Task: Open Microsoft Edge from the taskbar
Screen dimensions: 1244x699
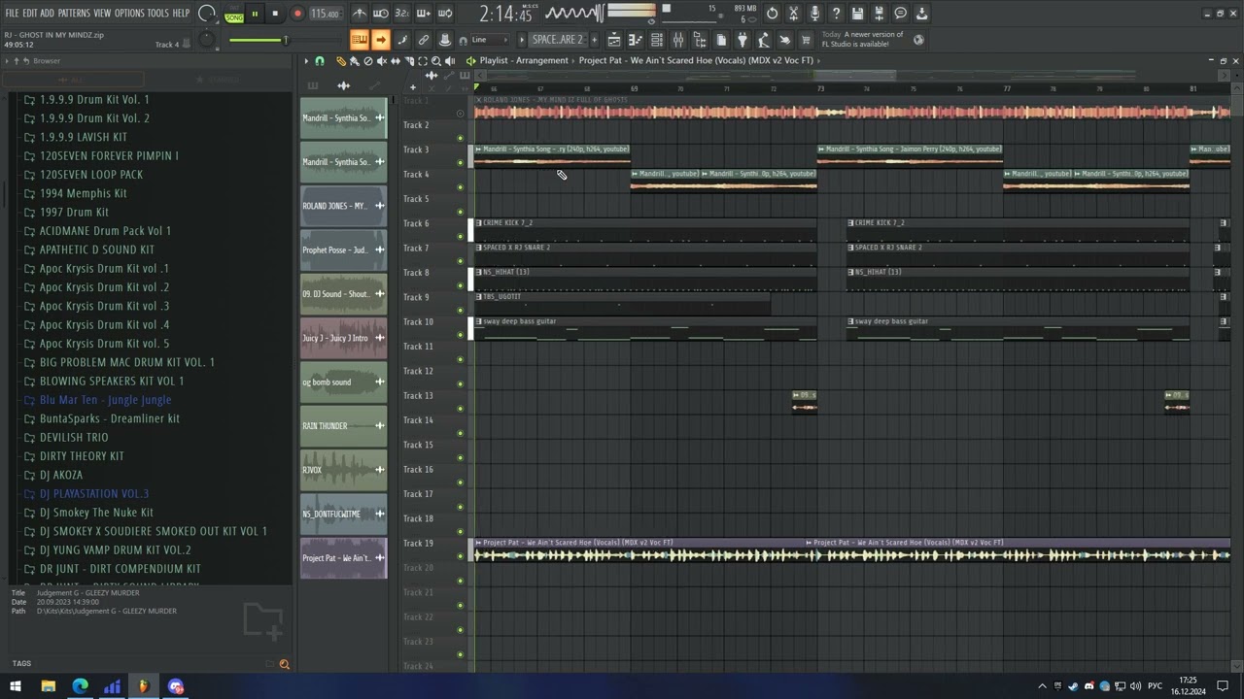Action: point(80,686)
